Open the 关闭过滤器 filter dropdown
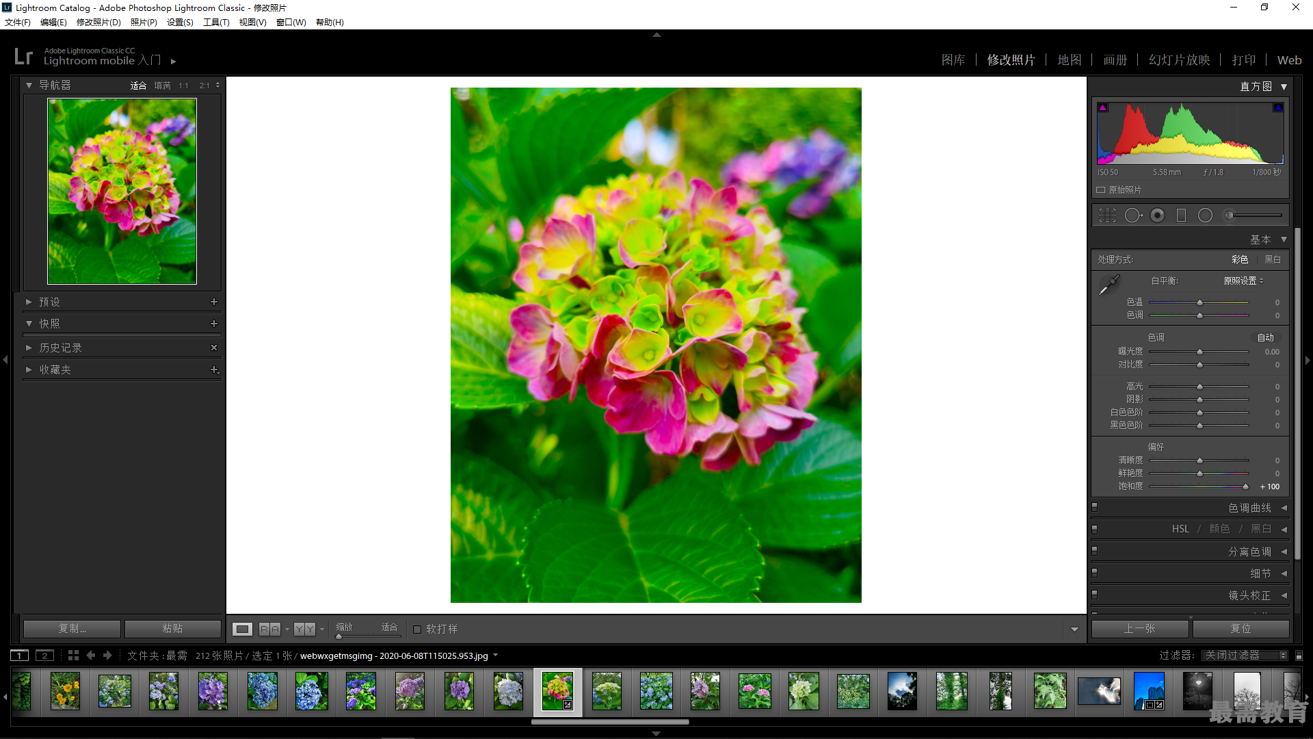 pos(1245,656)
